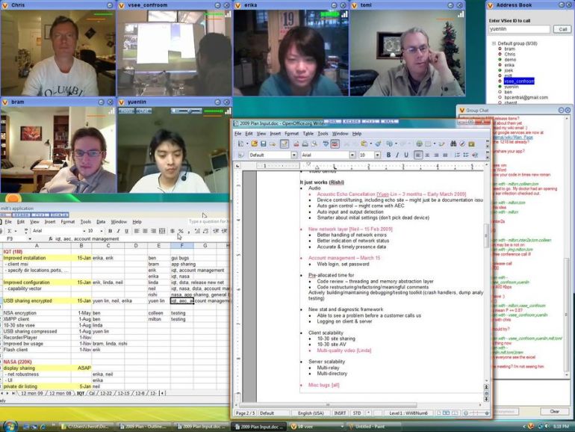Screen dimensions: 575x432
Task: Toggle INSRT mode in Writer status bar
Action: point(340,413)
